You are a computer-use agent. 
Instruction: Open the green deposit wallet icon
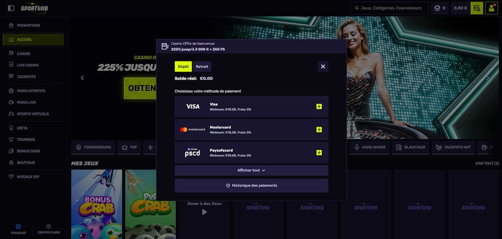point(476,8)
